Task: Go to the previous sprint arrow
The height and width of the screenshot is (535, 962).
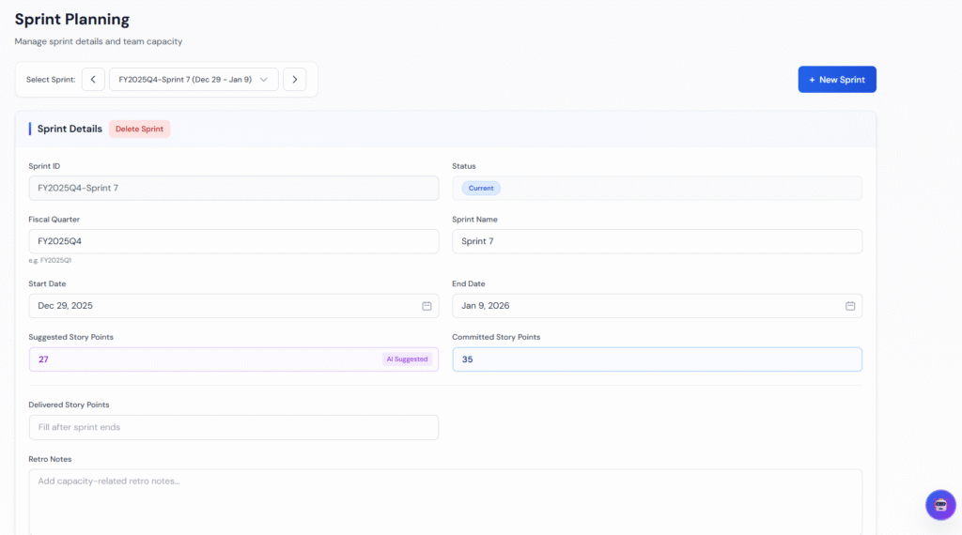Action: [x=93, y=80]
